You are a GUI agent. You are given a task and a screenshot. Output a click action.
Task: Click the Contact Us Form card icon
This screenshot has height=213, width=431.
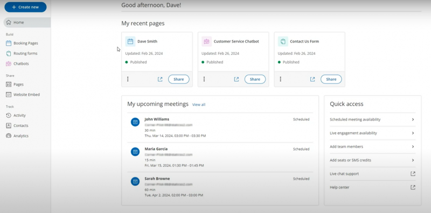click(283, 41)
